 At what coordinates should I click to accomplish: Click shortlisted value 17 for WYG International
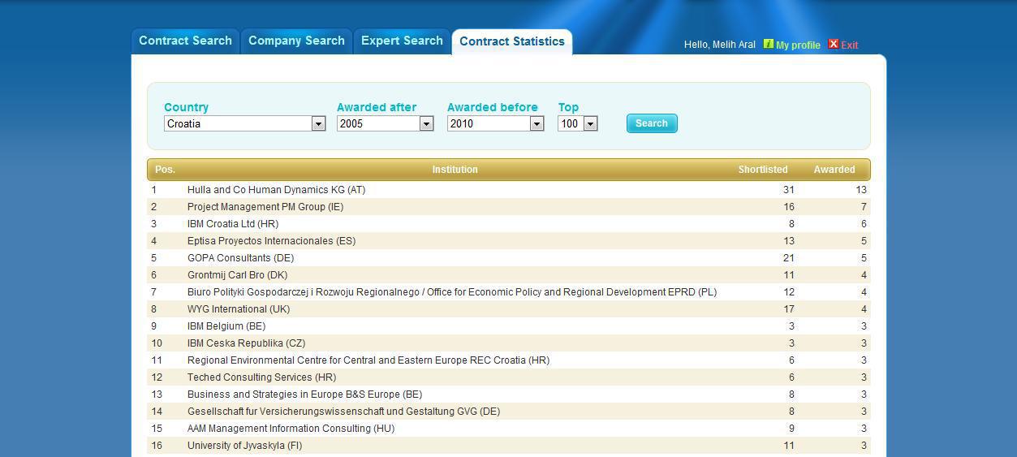[x=788, y=309]
